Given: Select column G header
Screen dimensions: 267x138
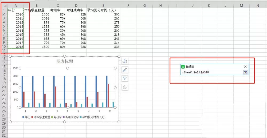Looking at the screenshot, I should (144, 6).
